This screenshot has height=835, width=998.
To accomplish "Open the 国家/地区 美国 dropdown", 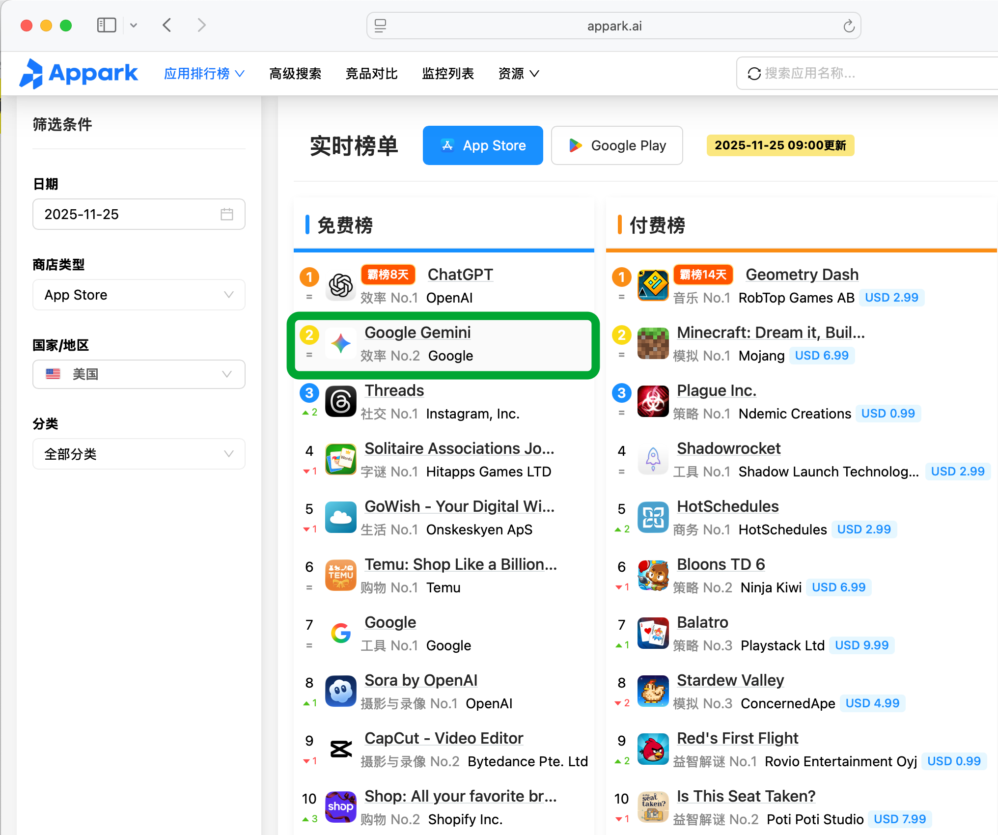I will click(139, 374).
